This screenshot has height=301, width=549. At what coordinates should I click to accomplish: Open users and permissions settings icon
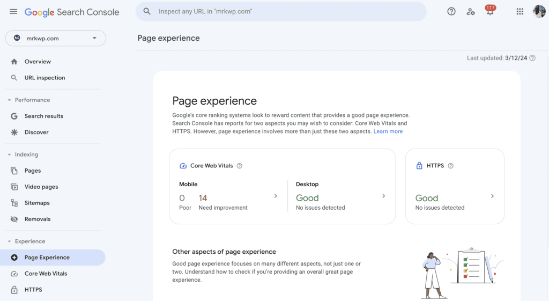[x=471, y=12]
